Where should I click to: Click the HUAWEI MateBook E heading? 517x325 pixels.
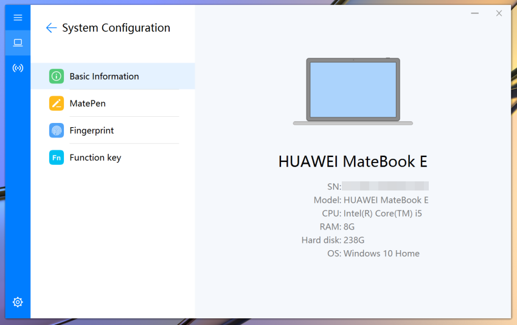pyautogui.click(x=353, y=162)
